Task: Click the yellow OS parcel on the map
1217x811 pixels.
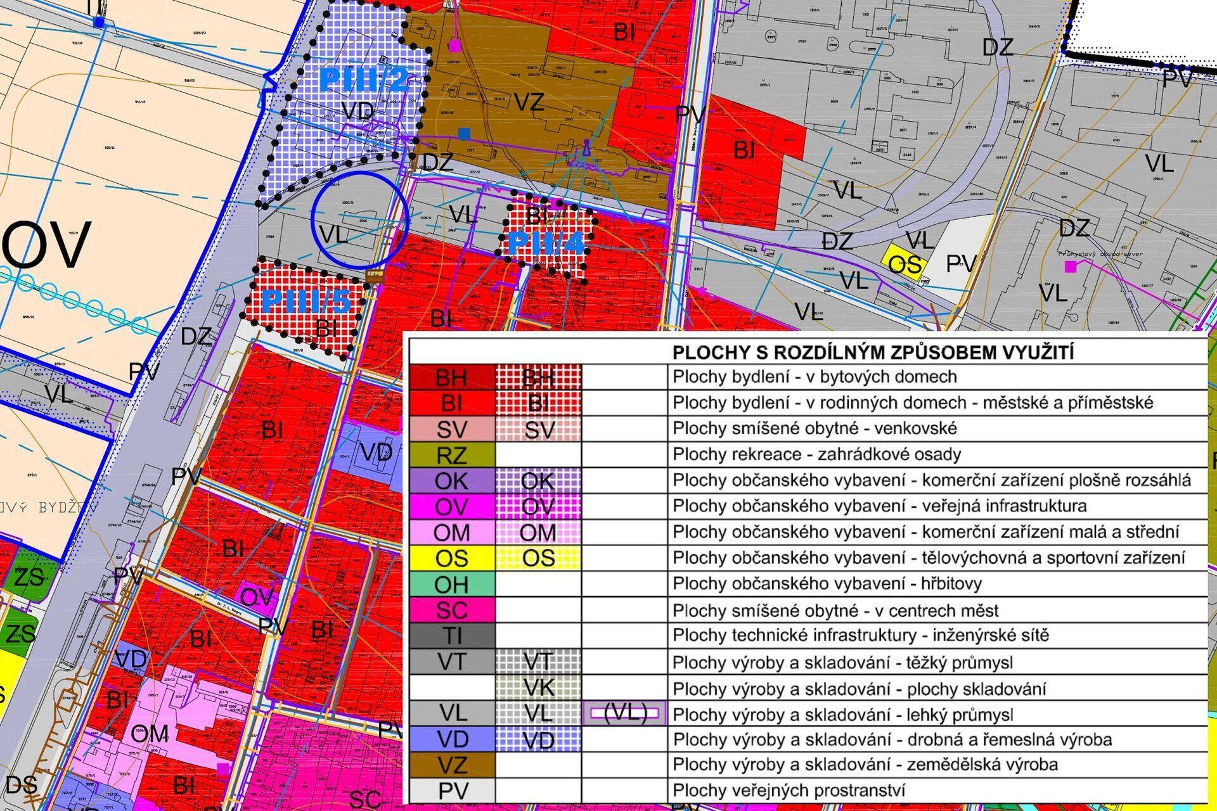Action: [905, 263]
